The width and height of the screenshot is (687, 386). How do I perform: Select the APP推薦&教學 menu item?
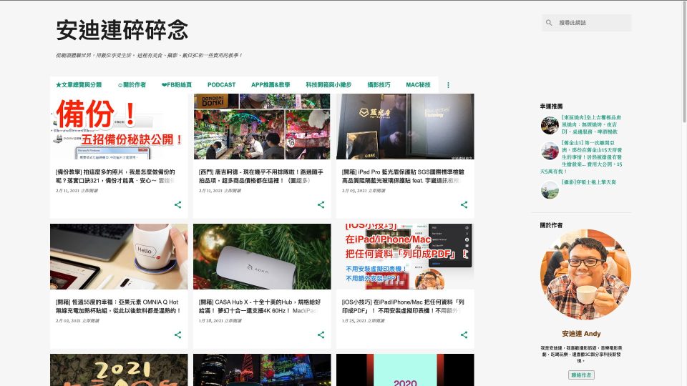(271, 85)
